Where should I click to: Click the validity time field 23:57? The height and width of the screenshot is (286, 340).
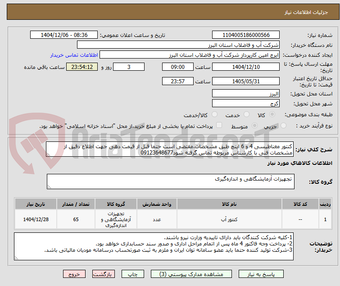point(178,82)
